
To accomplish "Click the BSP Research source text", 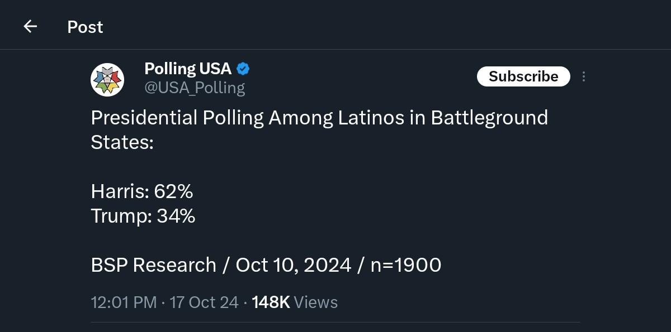I will pyautogui.click(x=154, y=265).
